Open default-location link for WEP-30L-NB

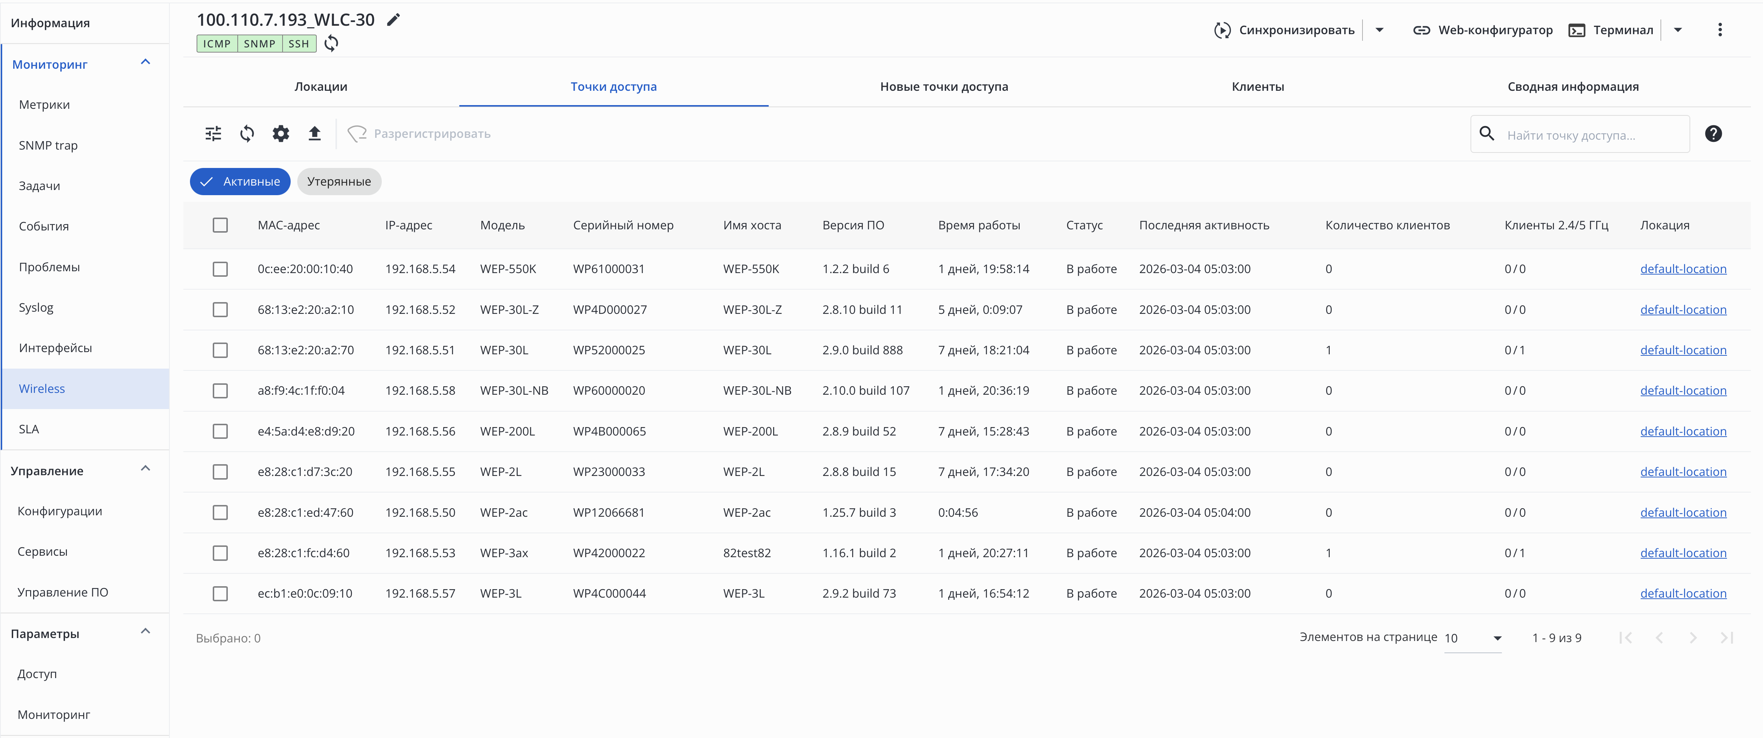(1682, 391)
